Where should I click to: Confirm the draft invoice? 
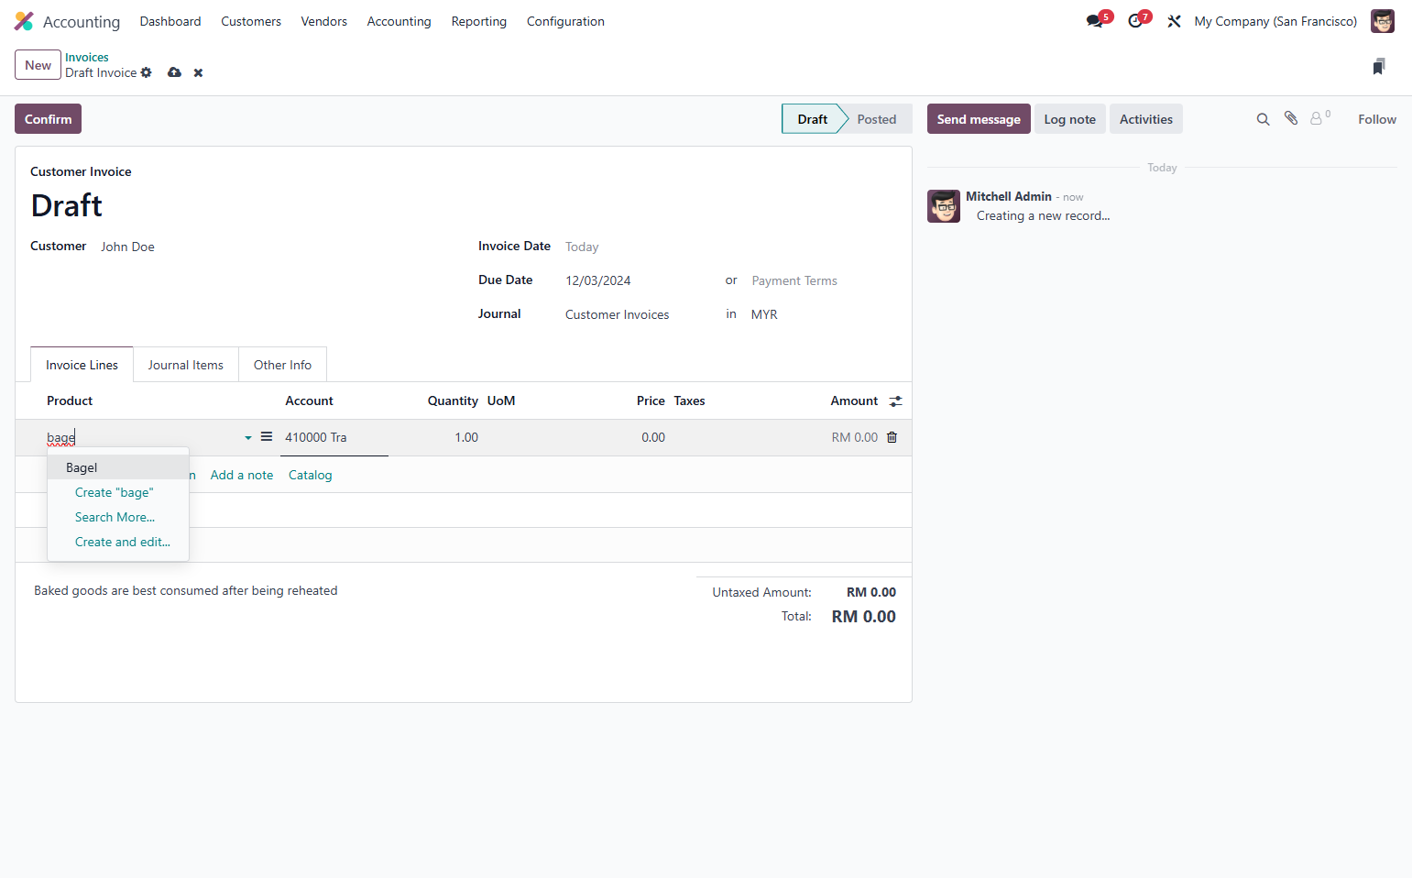(48, 119)
